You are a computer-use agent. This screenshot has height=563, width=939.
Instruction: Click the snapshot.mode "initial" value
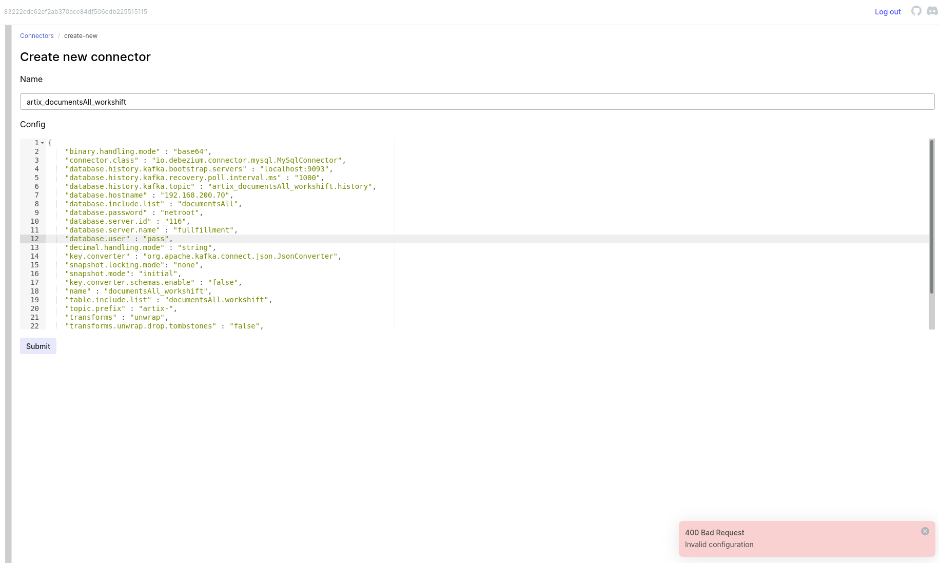pos(159,274)
